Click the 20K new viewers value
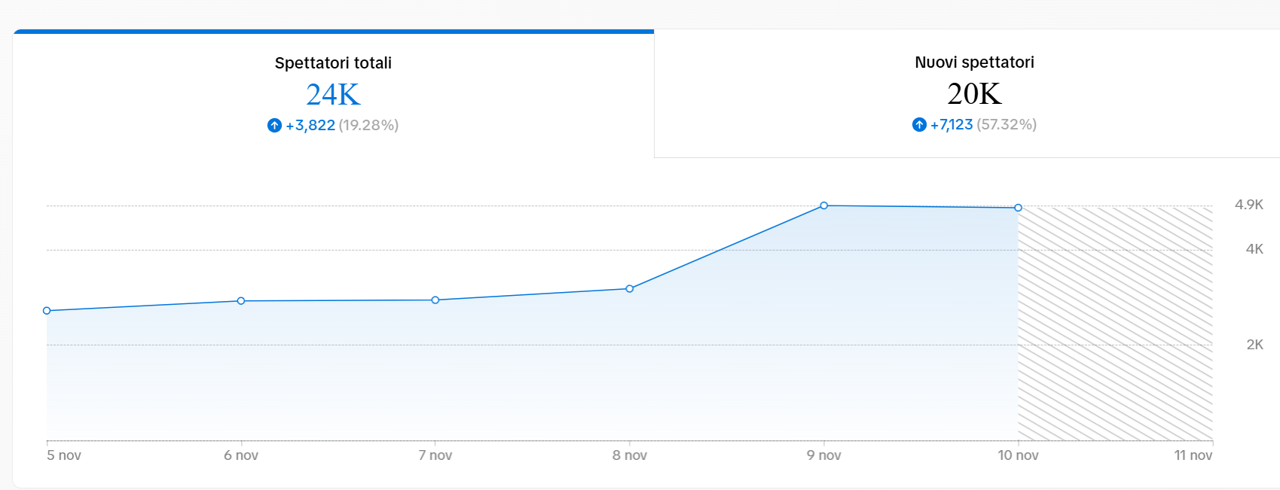1280x490 pixels. click(x=974, y=94)
